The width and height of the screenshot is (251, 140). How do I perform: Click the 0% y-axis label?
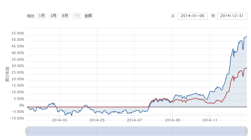pyautogui.click(x=21, y=105)
